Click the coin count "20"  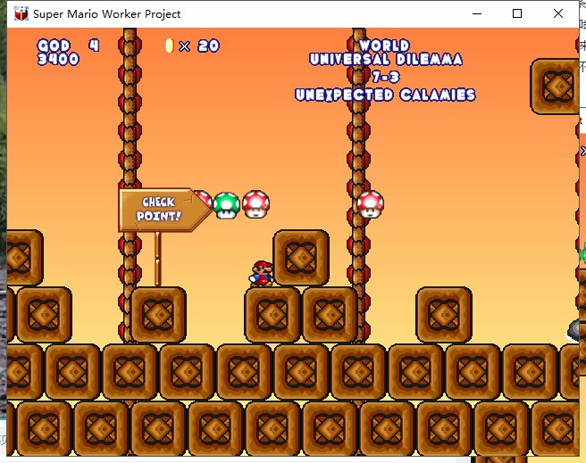[208, 45]
